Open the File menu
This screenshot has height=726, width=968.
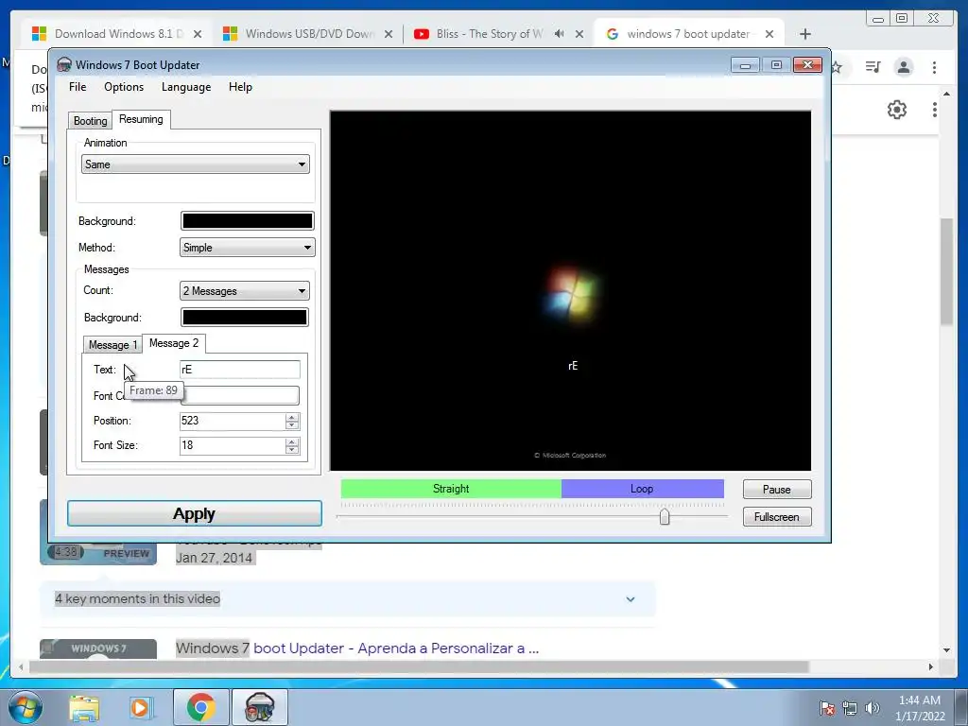click(x=78, y=87)
